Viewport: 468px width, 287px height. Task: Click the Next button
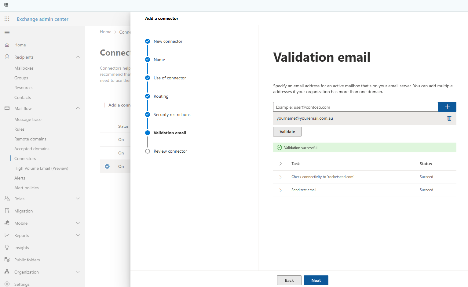pyautogui.click(x=316, y=280)
